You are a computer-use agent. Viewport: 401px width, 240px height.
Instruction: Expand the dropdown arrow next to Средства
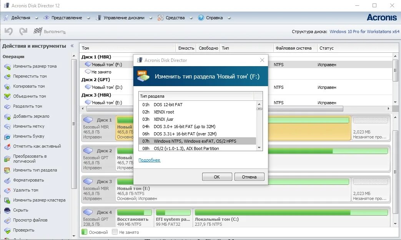(x=191, y=18)
